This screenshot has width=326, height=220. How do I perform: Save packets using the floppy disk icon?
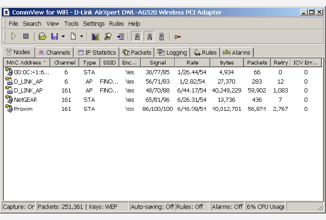point(55,36)
